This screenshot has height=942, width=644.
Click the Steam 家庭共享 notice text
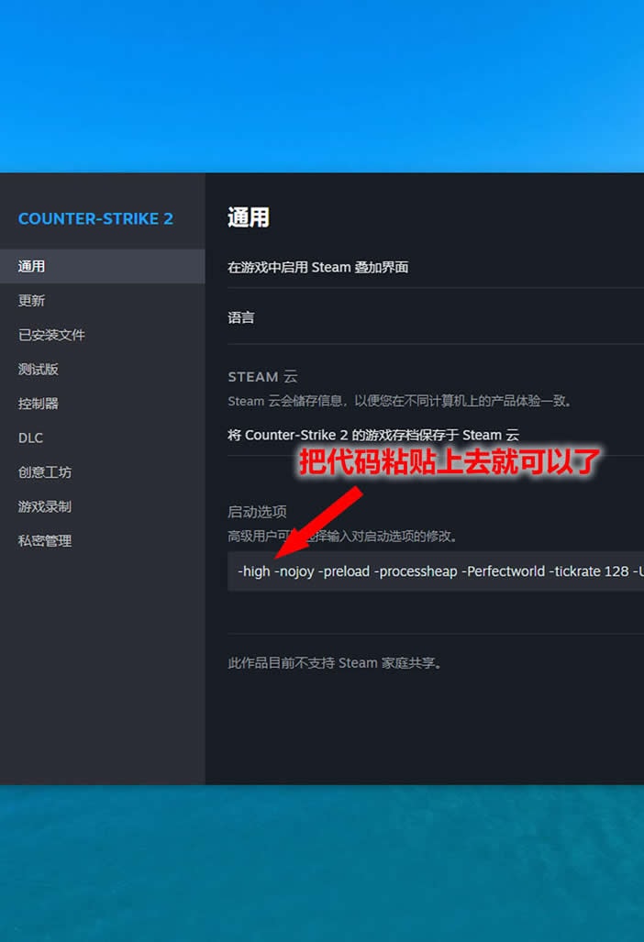[337, 662]
